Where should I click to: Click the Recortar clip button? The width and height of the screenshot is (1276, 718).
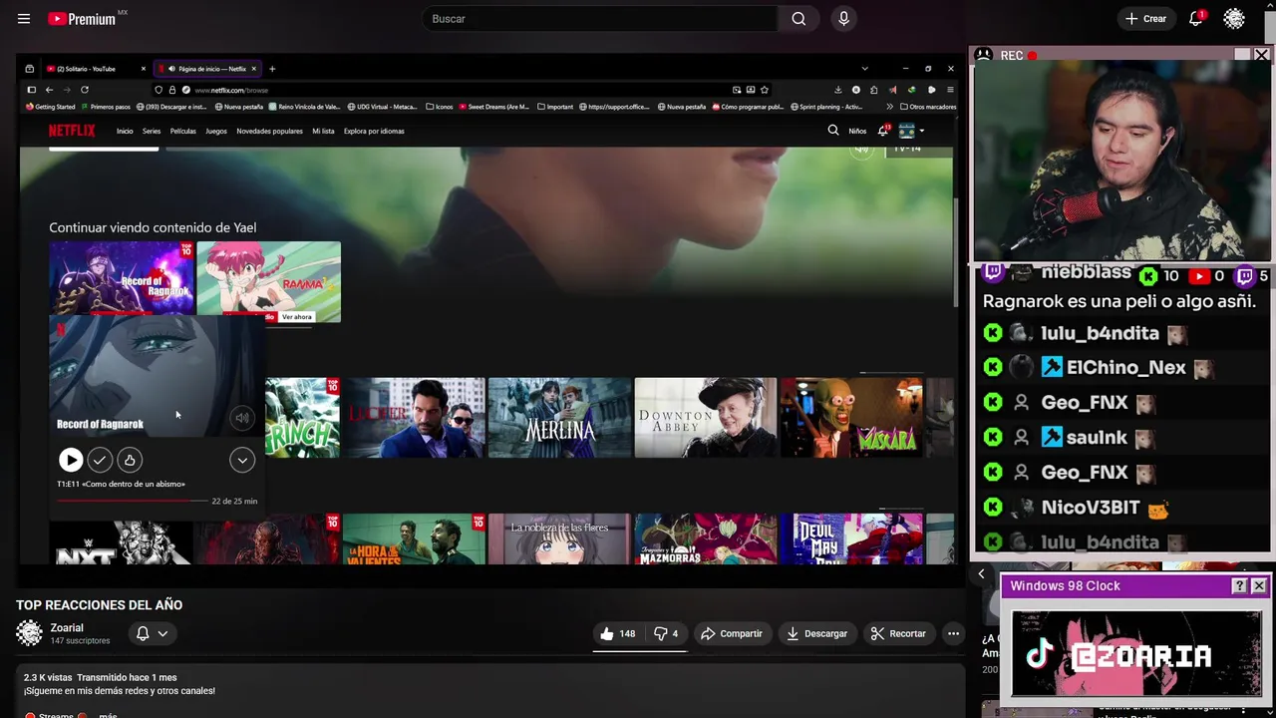click(x=898, y=633)
